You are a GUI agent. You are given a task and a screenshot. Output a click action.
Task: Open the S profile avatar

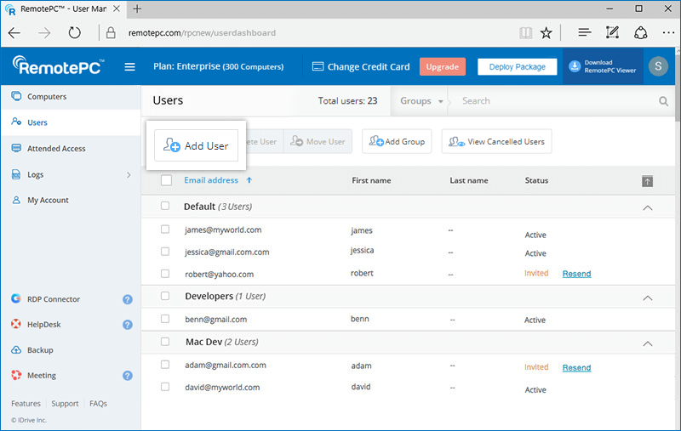coord(658,66)
